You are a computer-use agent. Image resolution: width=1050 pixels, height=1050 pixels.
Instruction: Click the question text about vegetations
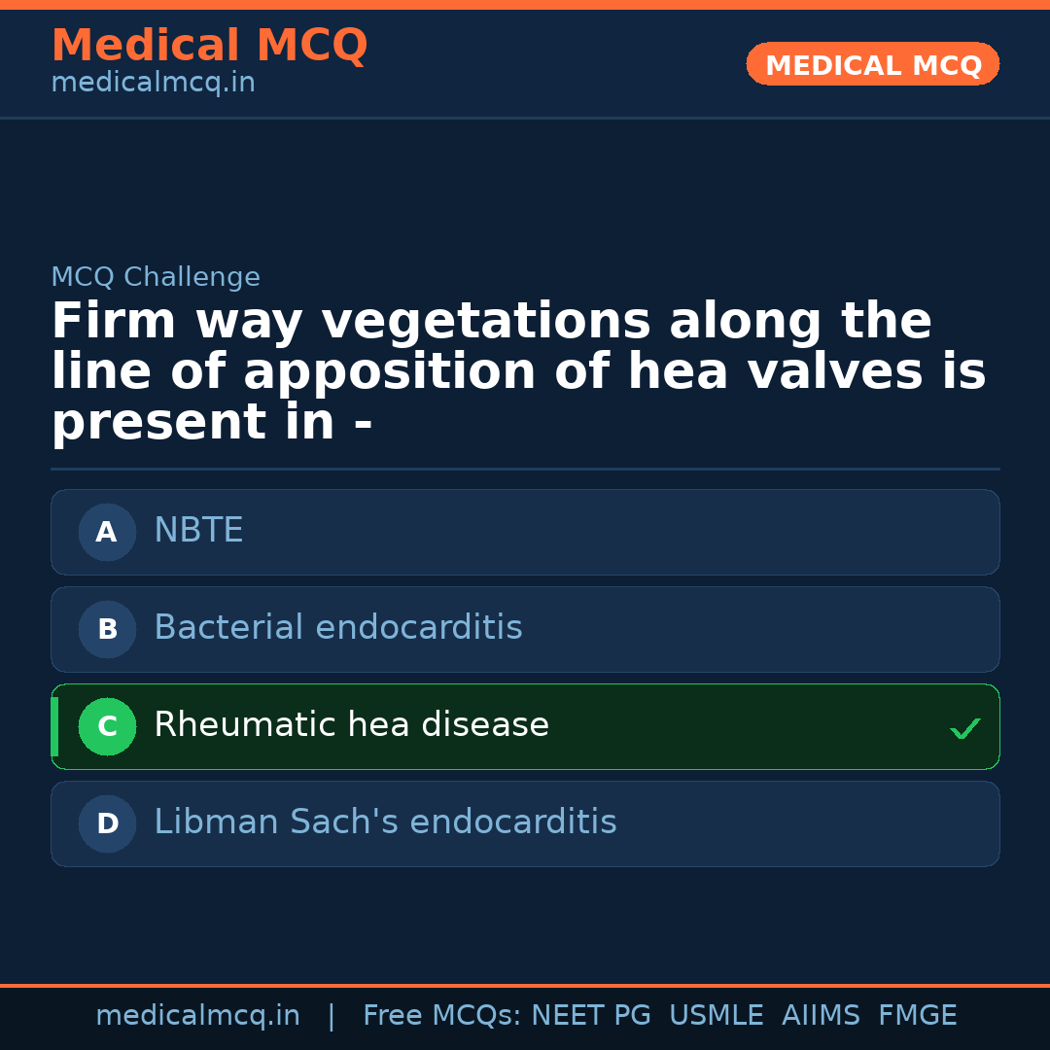coord(518,372)
